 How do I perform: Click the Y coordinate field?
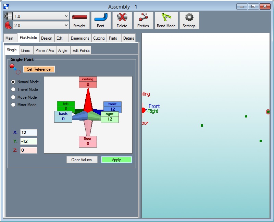pos(29,141)
